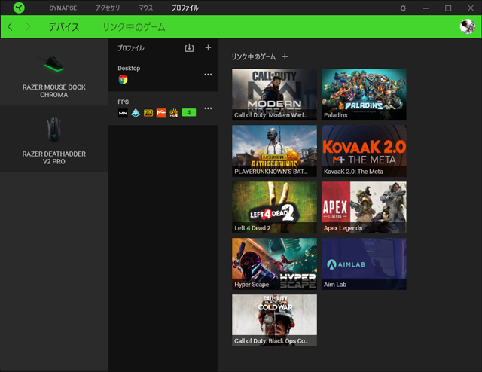Image resolution: width=482 pixels, height=372 pixels.
Task: Open the user avatar profile
Action: point(467,26)
